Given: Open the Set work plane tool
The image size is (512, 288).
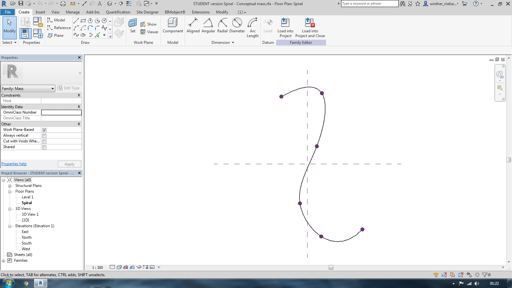Looking at the screenshot, I should (x=132, y=26).
